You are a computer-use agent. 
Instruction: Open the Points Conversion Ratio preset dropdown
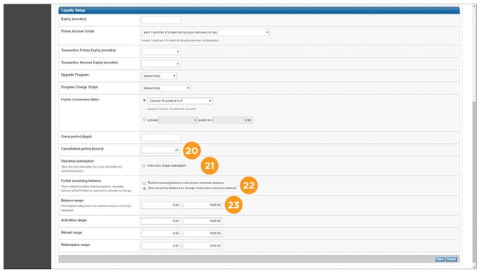pyautogui.click(x=180, y=101)
